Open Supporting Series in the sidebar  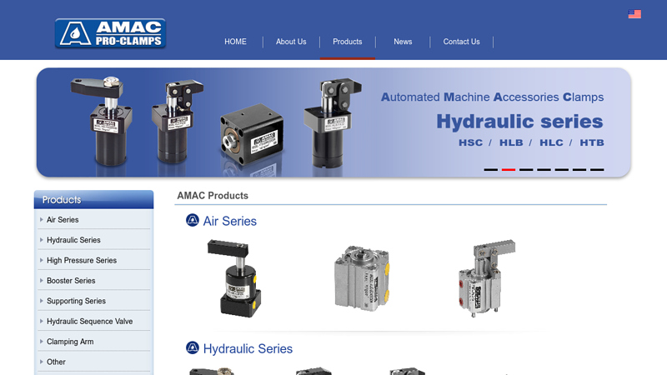76,301
